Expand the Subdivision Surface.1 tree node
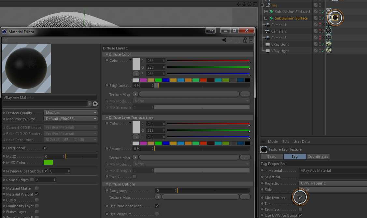The width and height of the screenshot is (367, 218). point(266,11)
